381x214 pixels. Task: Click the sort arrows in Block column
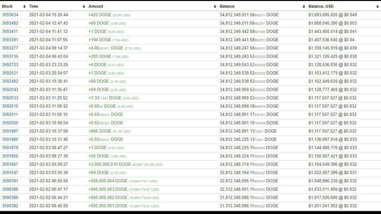pos(24,7)
